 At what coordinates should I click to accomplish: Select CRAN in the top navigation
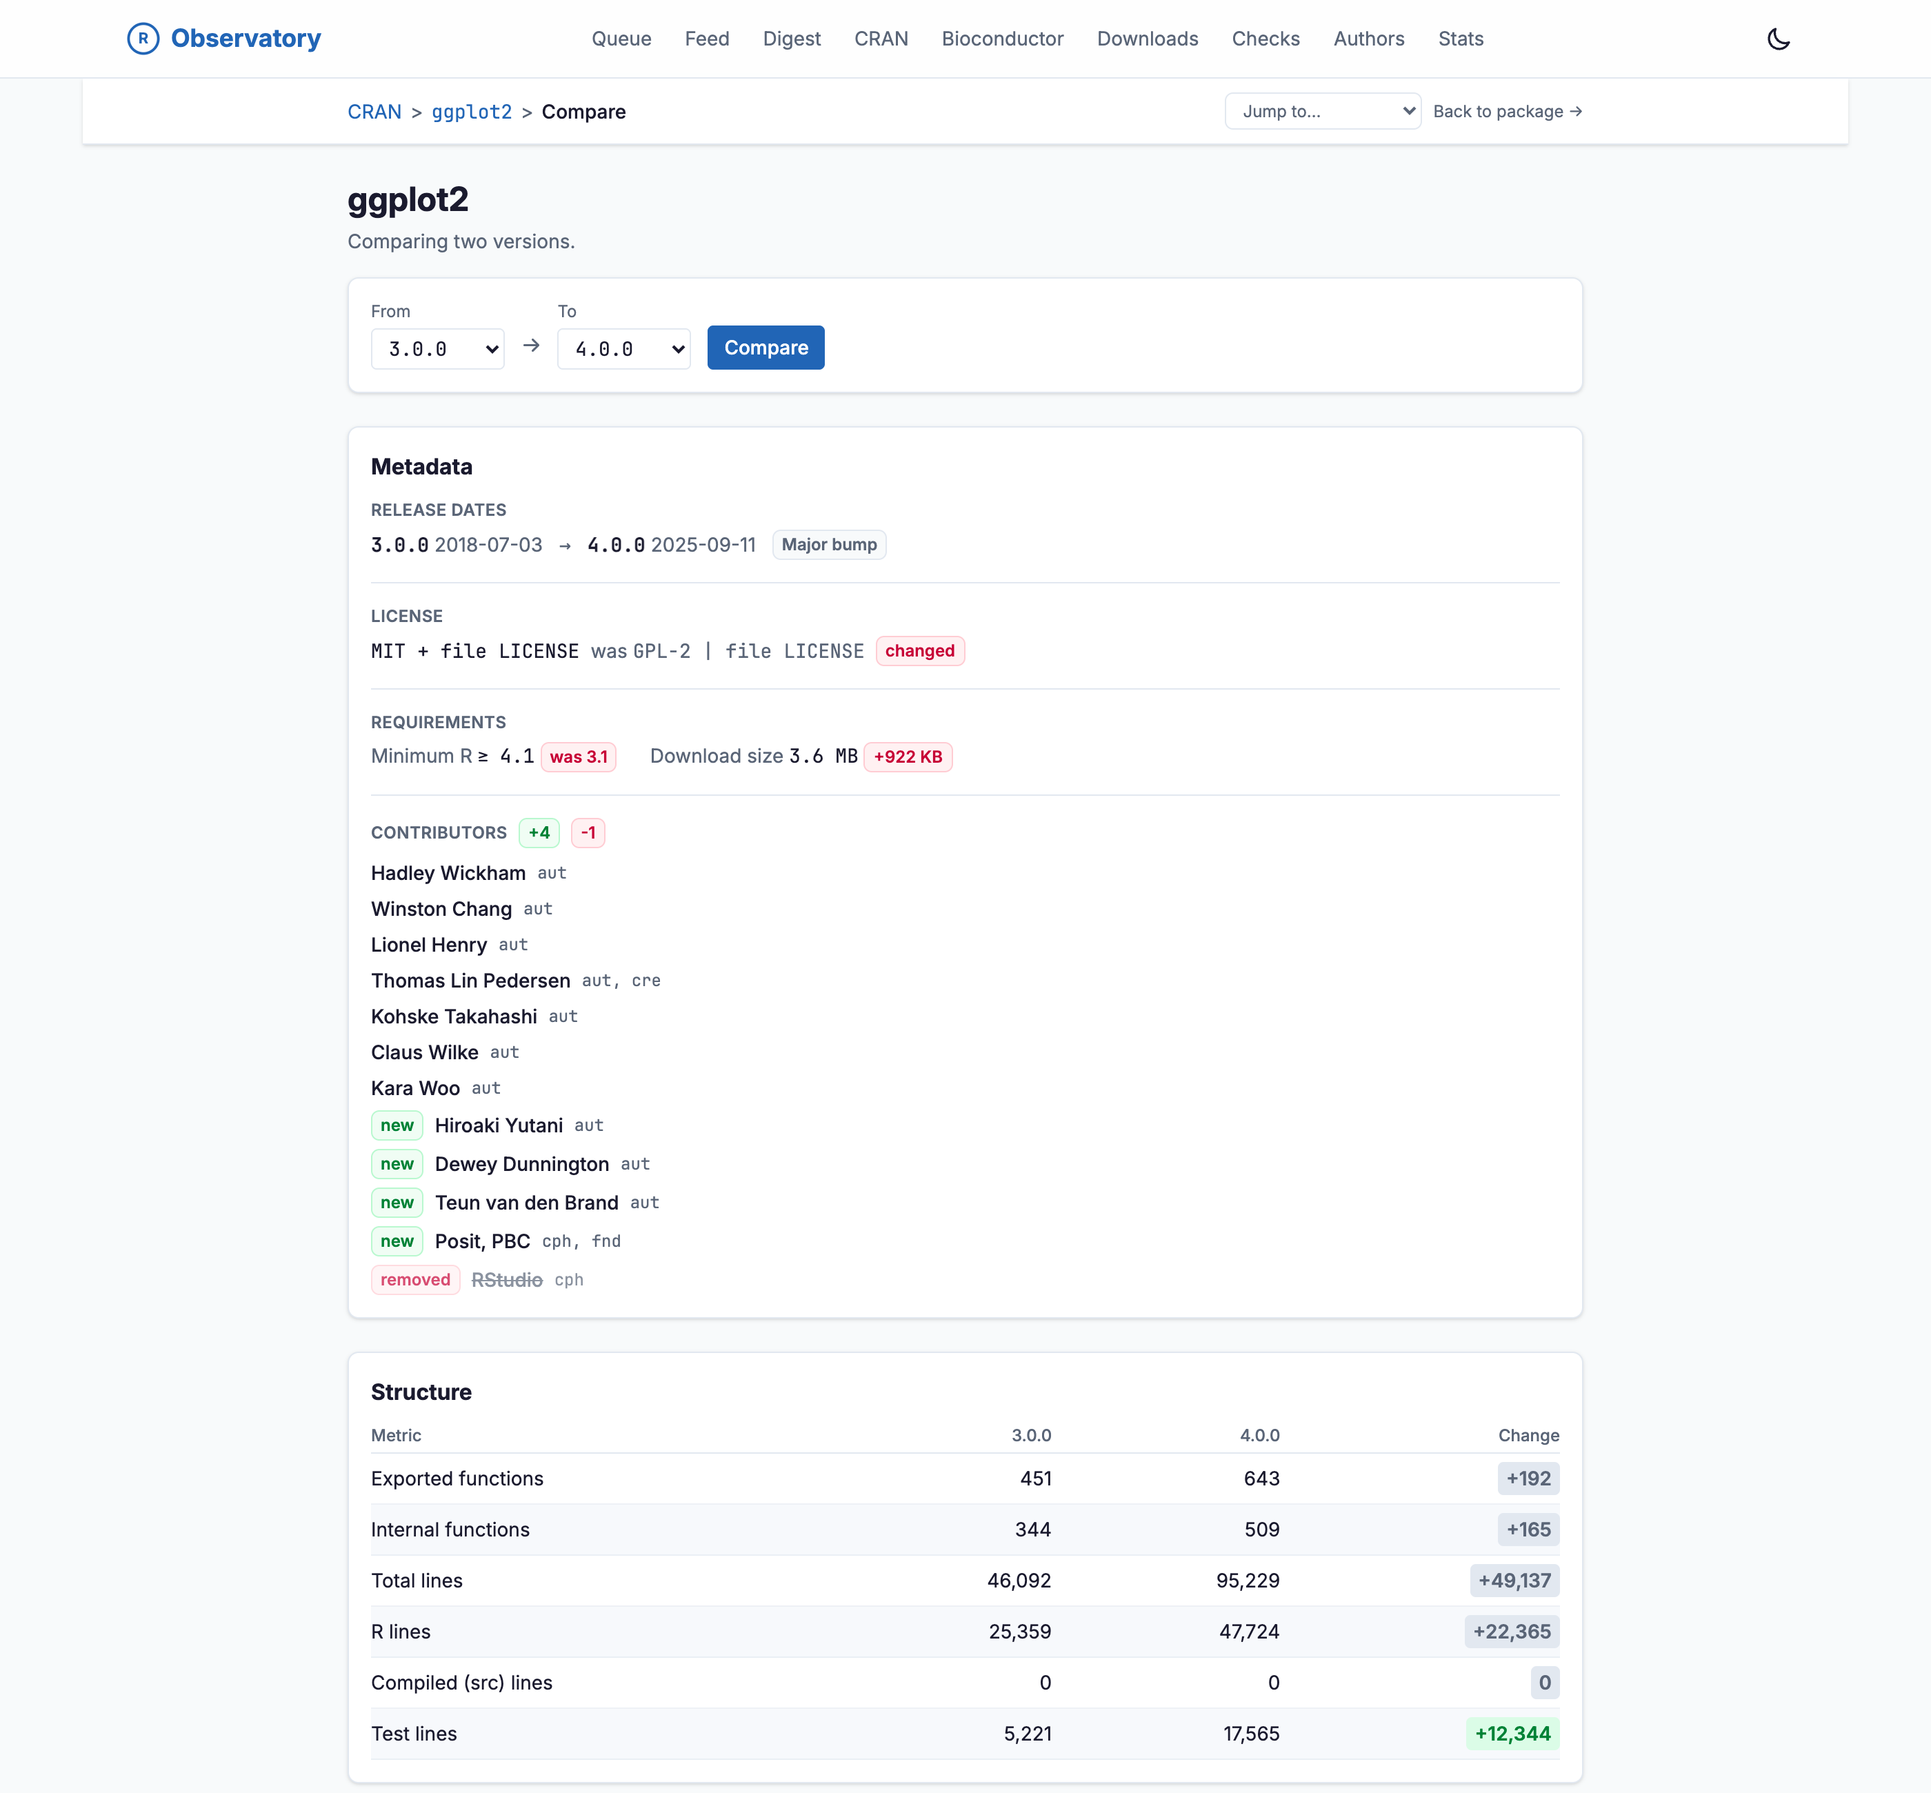pos(880,39)
